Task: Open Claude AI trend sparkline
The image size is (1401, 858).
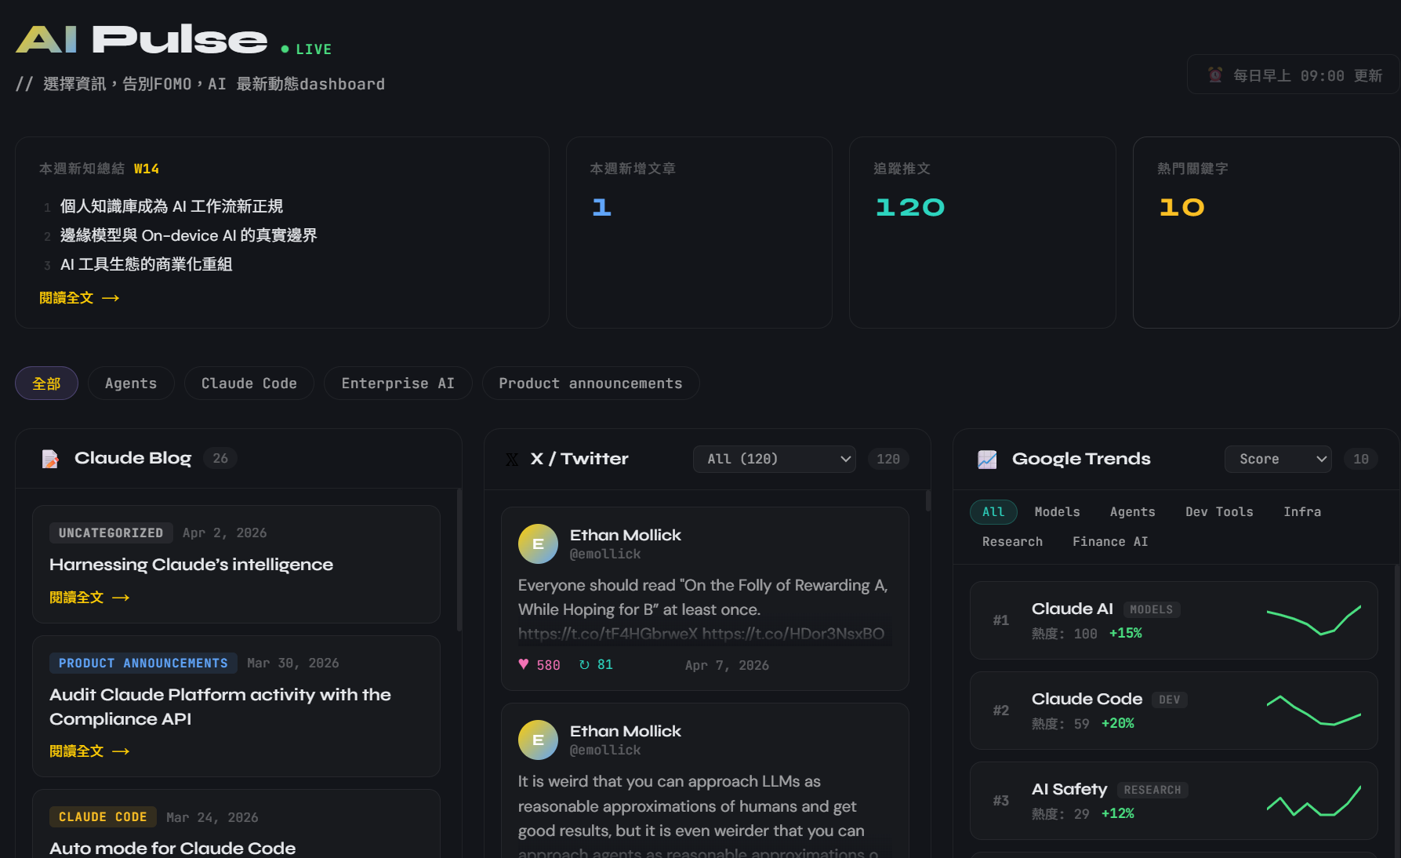Action: point(1314,620)
